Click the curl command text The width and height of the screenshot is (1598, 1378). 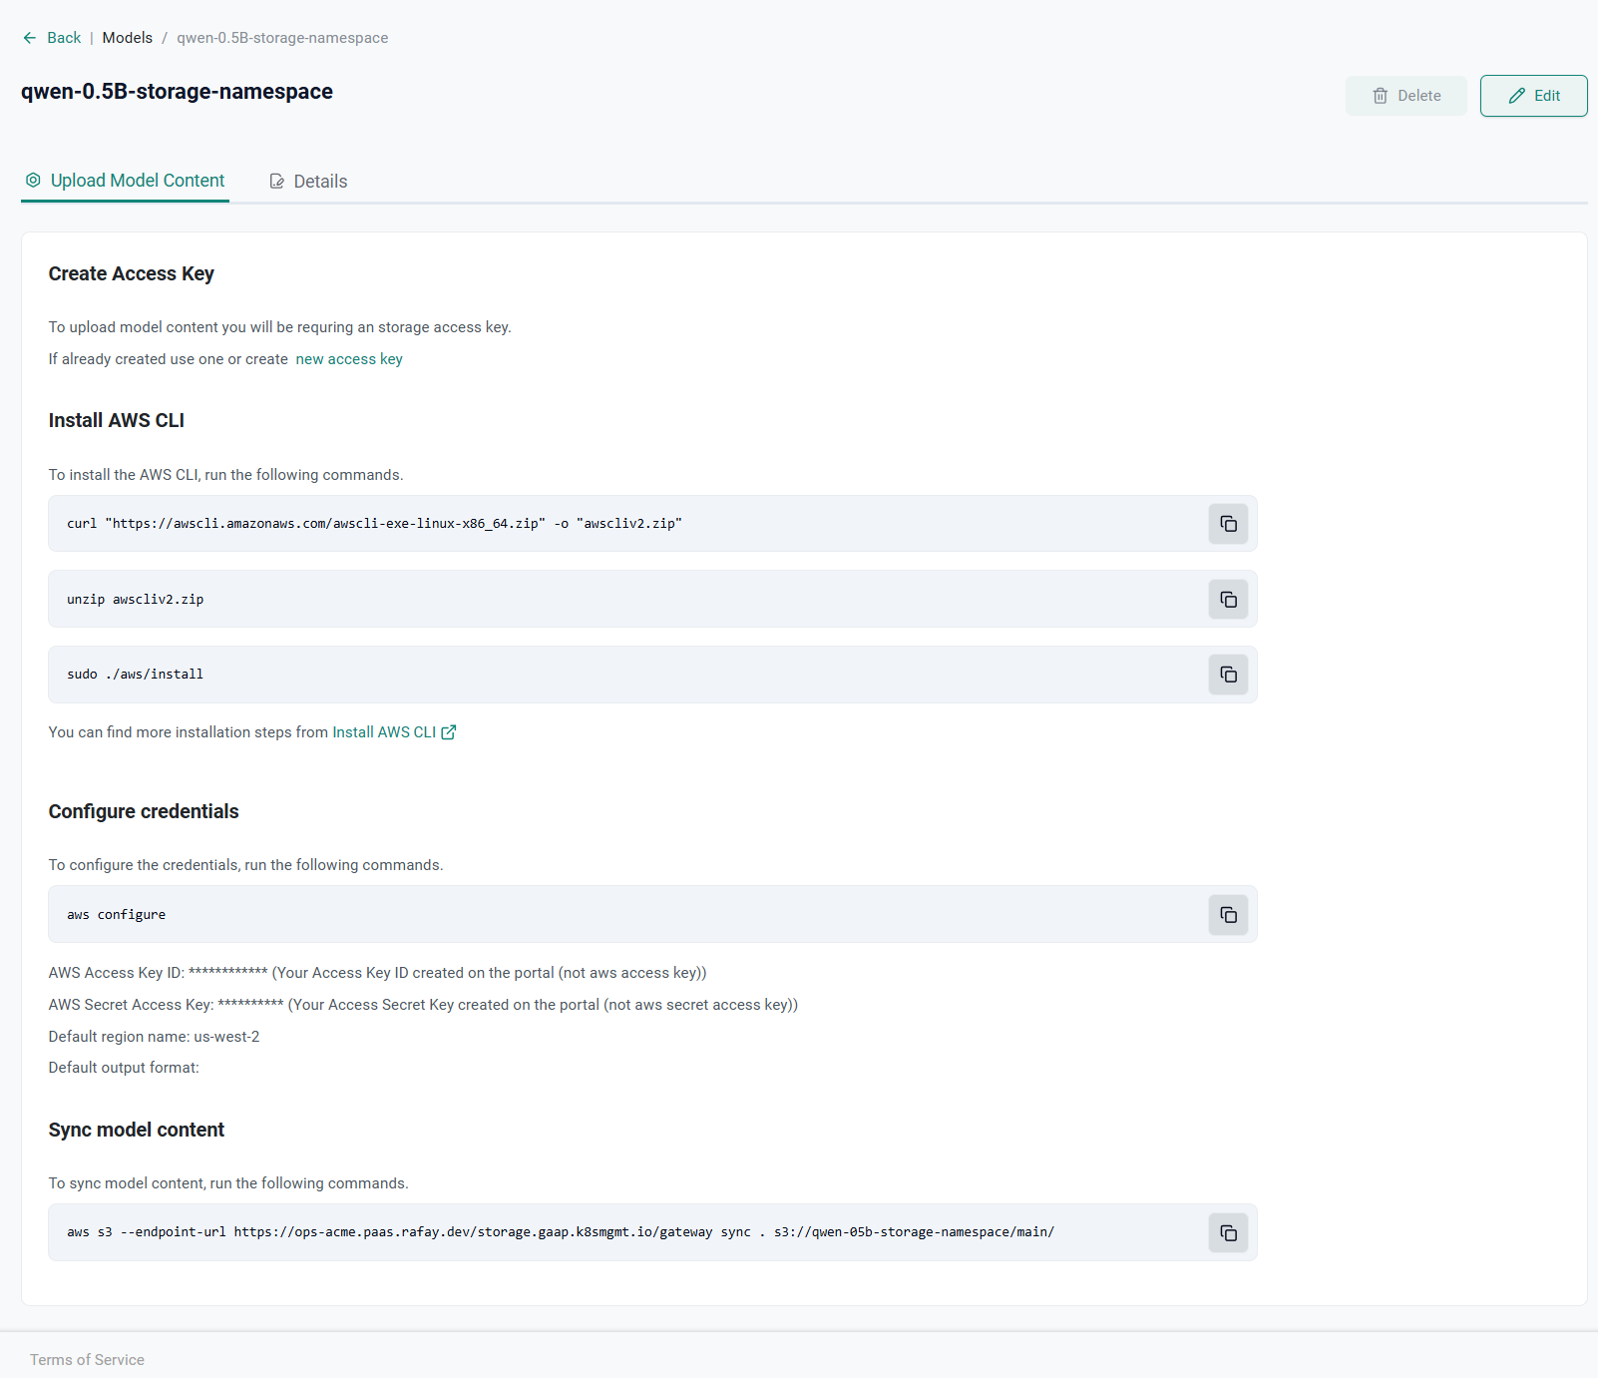374,524
